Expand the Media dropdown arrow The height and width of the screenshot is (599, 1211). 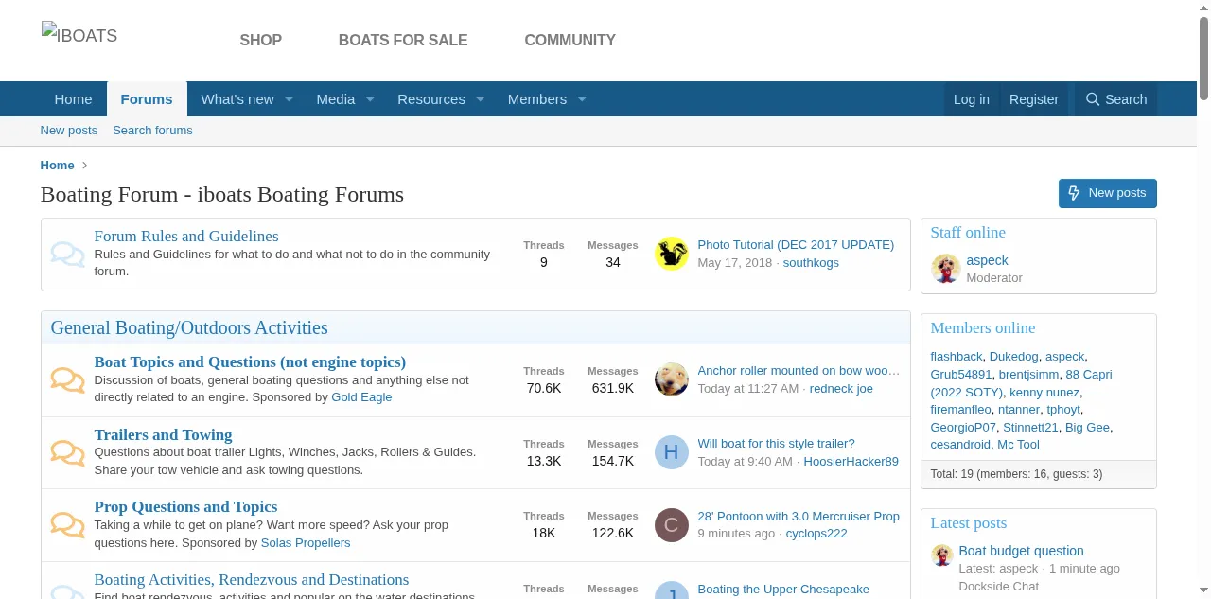click(370, 99)
